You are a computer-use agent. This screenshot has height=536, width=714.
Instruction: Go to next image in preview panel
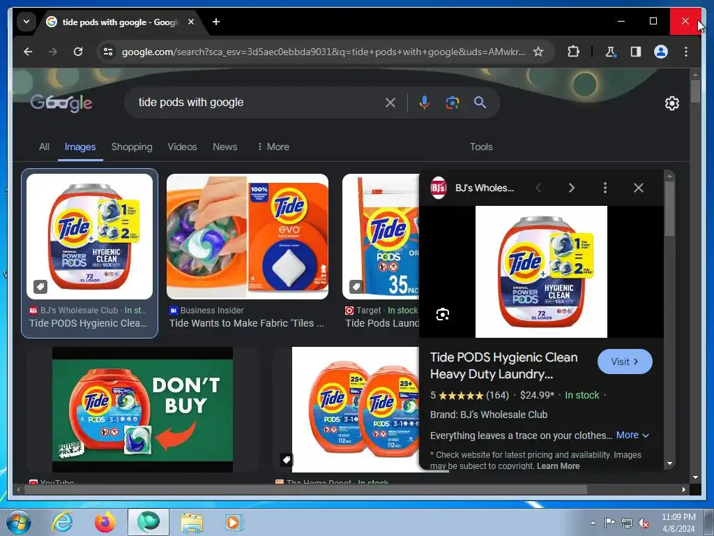572,188
